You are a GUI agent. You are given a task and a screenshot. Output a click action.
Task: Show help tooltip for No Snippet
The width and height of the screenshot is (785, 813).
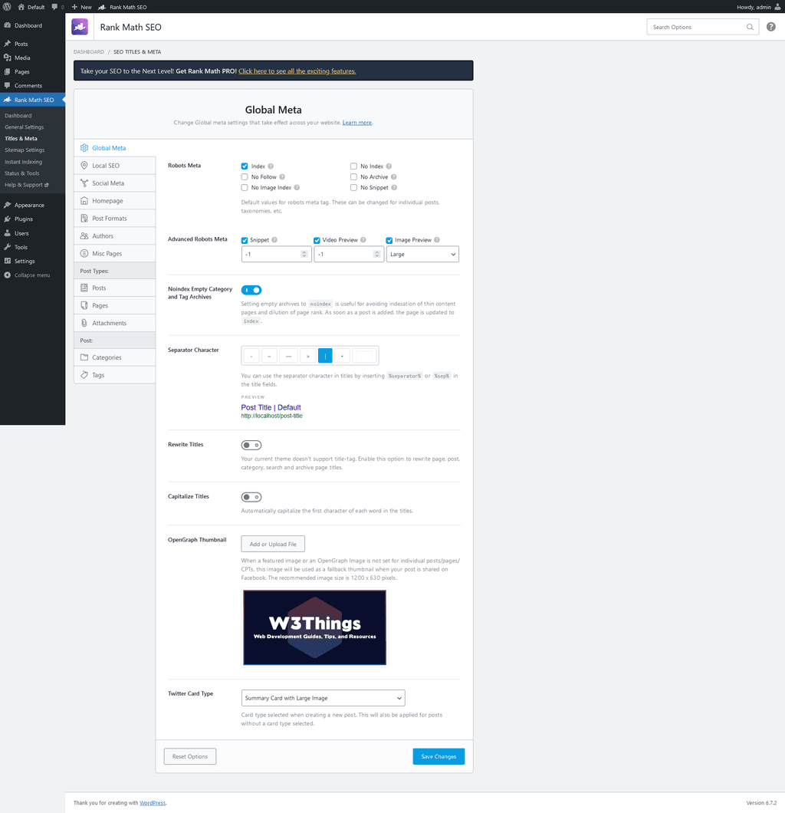tap(394, 188)
